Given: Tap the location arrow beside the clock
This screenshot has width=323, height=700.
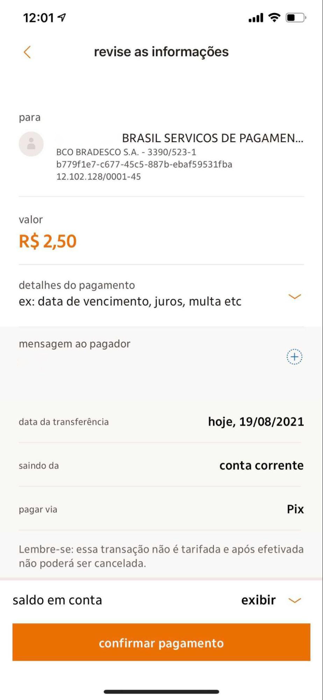Looking at the screenshot, I should (x=62, y=17).
